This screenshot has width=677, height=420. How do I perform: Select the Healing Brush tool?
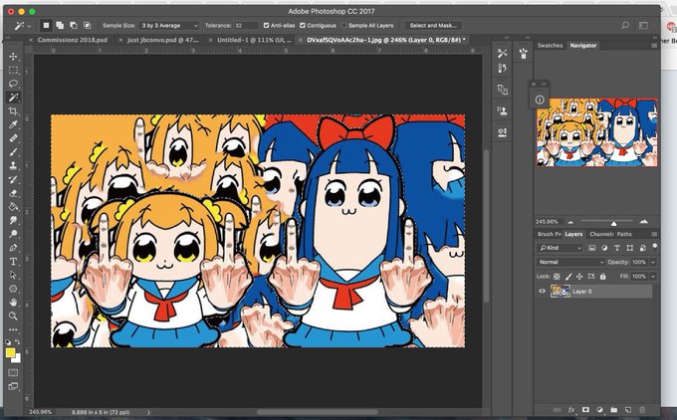[x=13, y=138]
